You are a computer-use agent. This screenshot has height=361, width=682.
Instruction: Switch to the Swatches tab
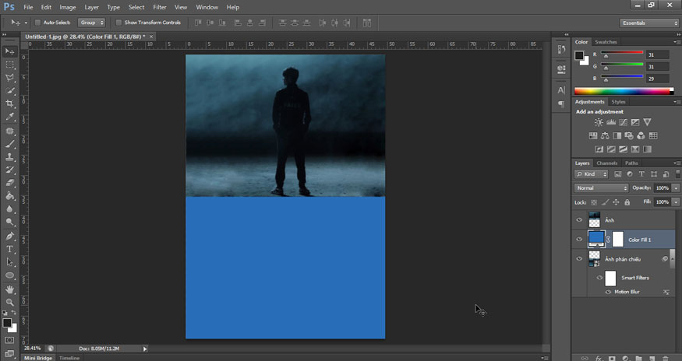tap(606, 42)
